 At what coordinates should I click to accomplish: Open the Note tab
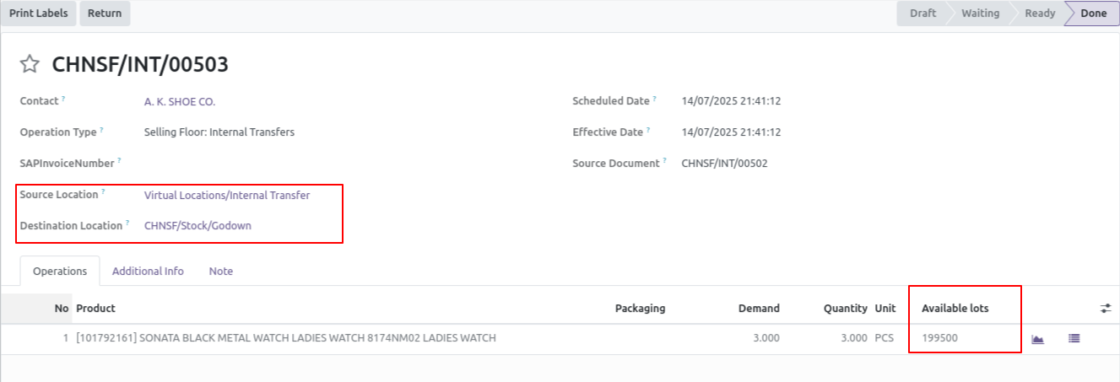[221, 272]
